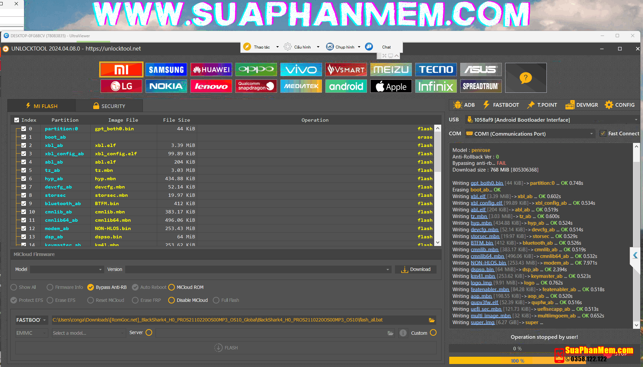
Task: Open the ADB tool
Action: (464, 105)
